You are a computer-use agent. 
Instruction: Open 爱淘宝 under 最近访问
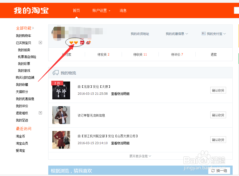(x=20, y=151)
